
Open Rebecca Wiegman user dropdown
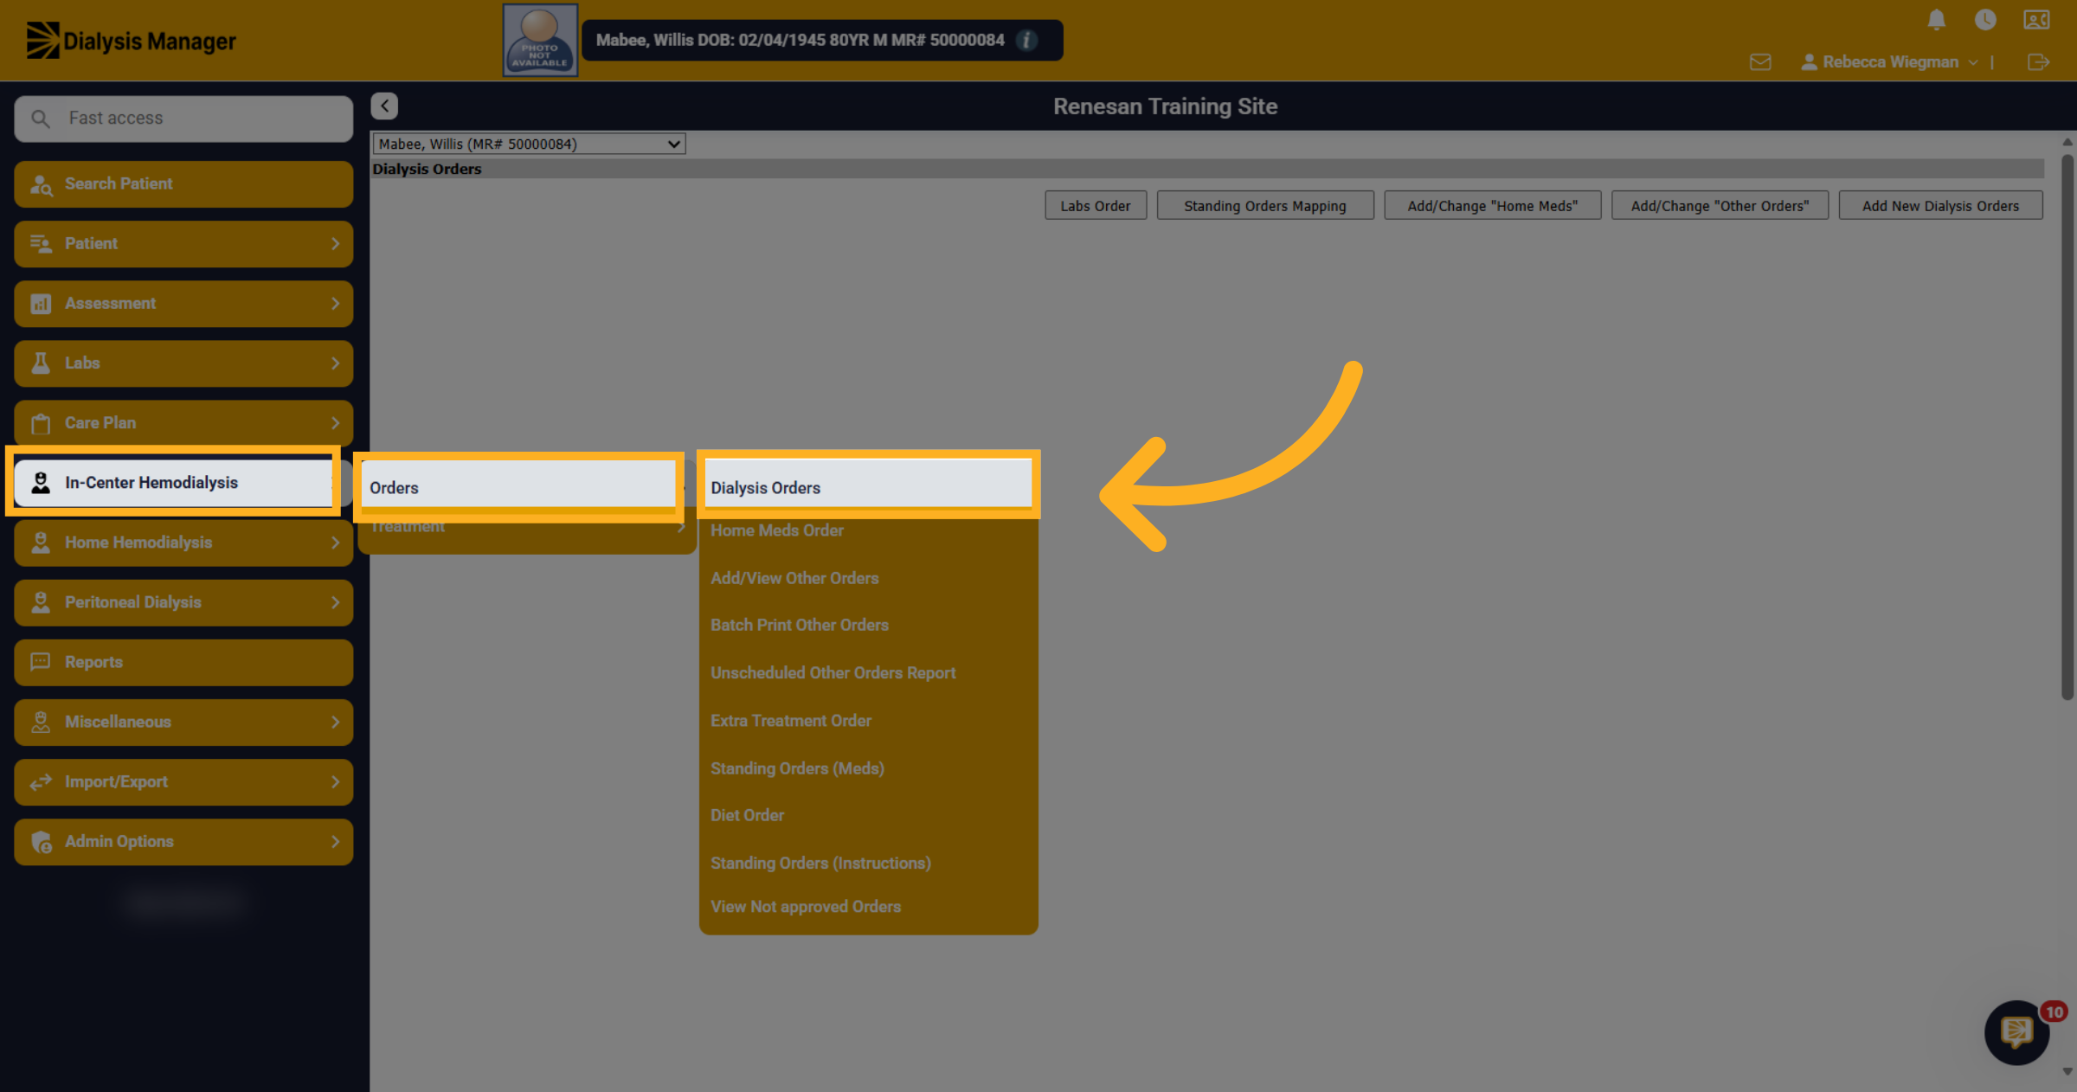(x=1889, y=62)
